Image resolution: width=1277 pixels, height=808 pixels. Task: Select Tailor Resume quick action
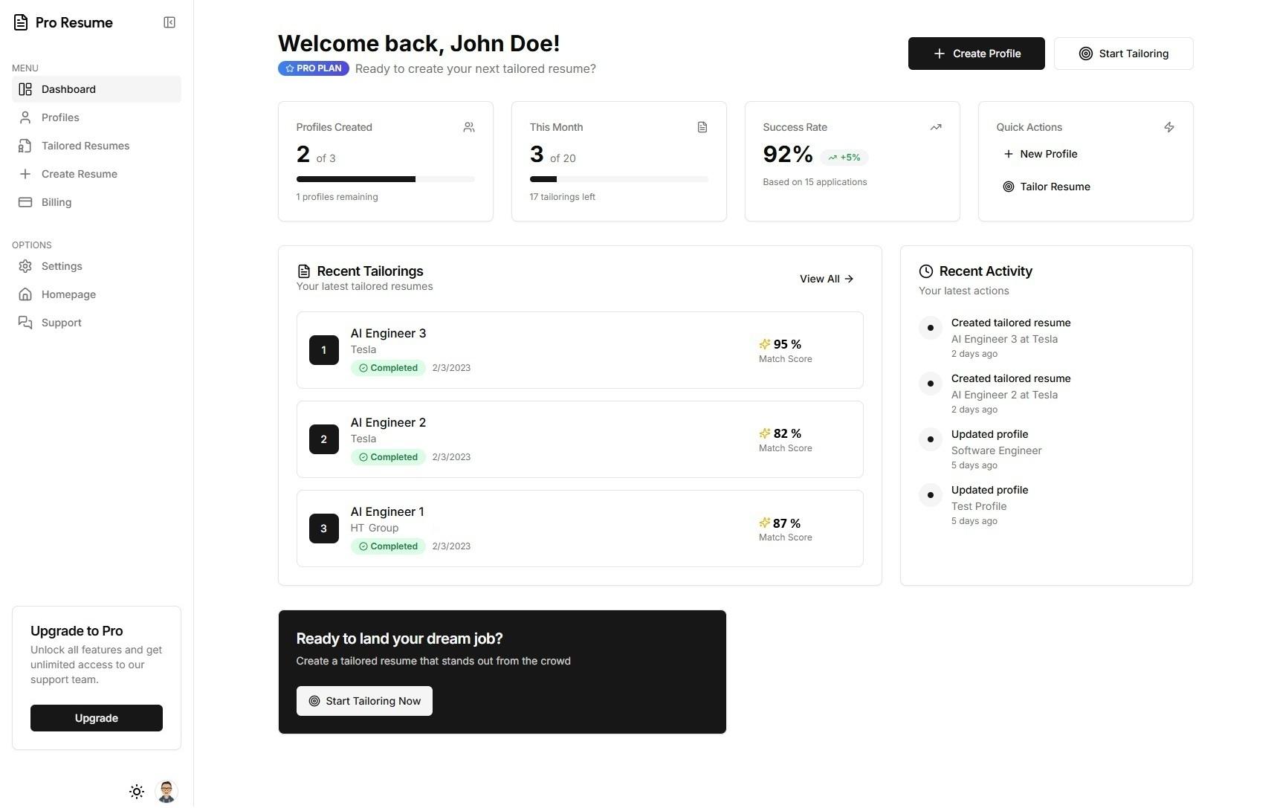tap(1054, 187)
